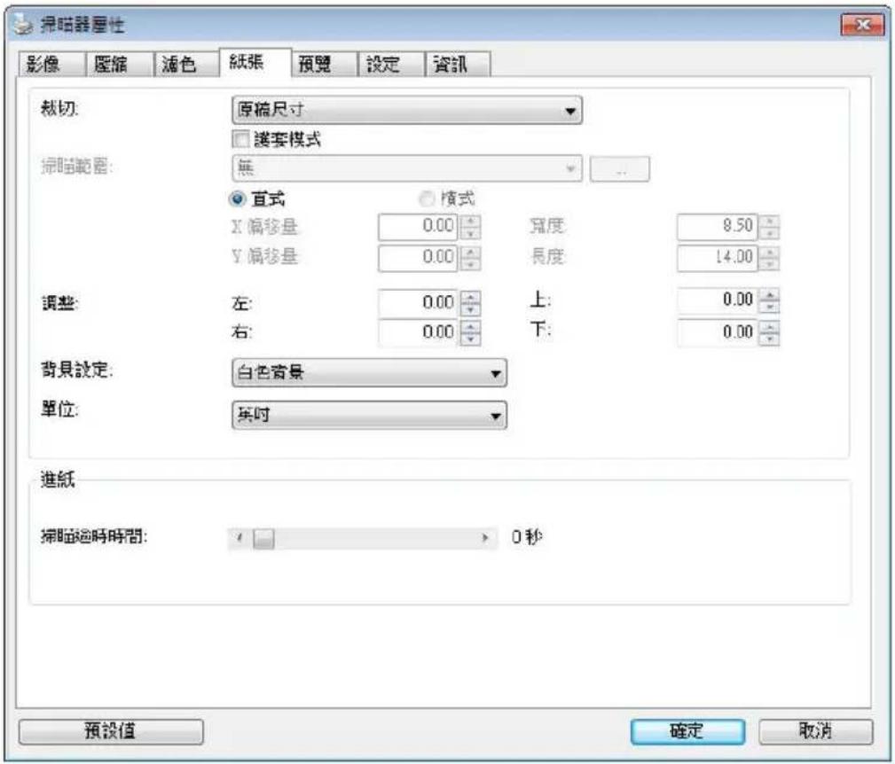Increase 寬度 with the up arrow
The height and width of the screenshot is (764, 895).
(769, 220)
